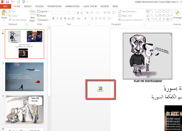The image size is (182, 131).
Task: Open the TRANSITIONS tab
Action: coord(54,6)
